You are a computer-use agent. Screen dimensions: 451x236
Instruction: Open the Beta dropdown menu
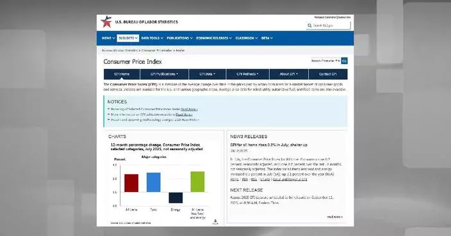[267, 38]
